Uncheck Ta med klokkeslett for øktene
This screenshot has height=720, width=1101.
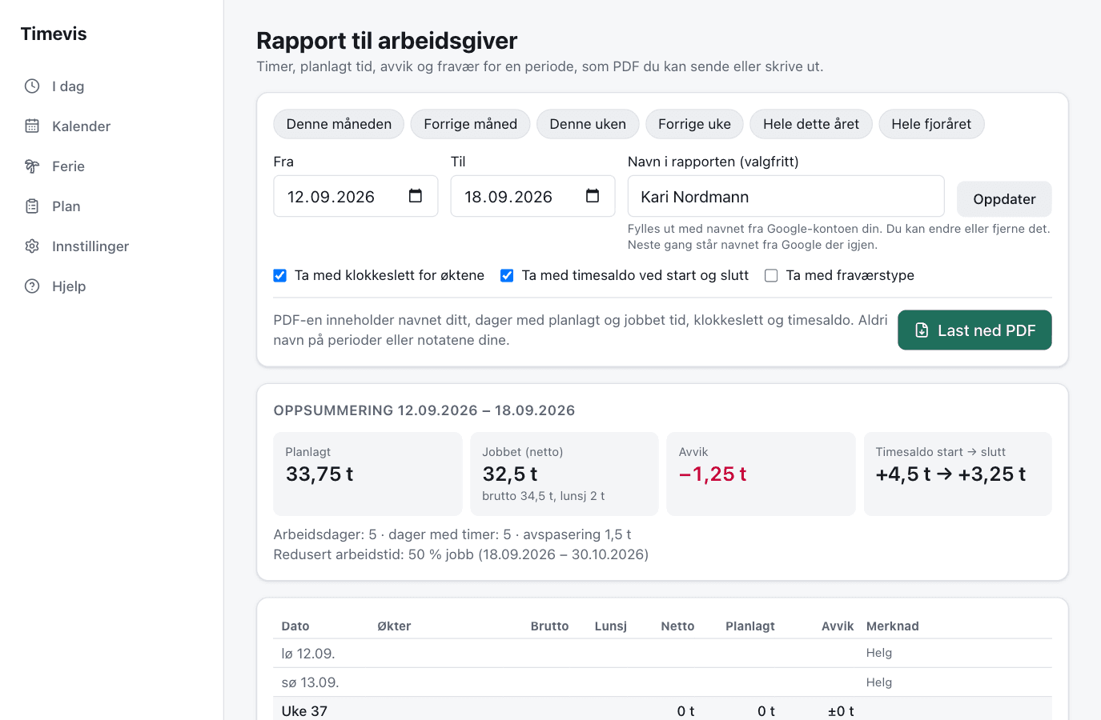(x=279, y=275)
